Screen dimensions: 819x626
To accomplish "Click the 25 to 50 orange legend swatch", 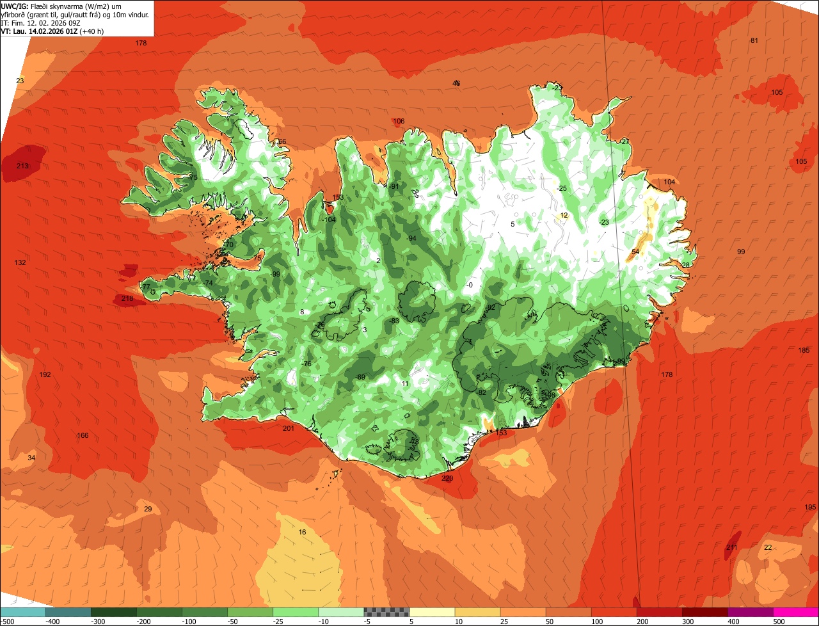I will 523,612.
